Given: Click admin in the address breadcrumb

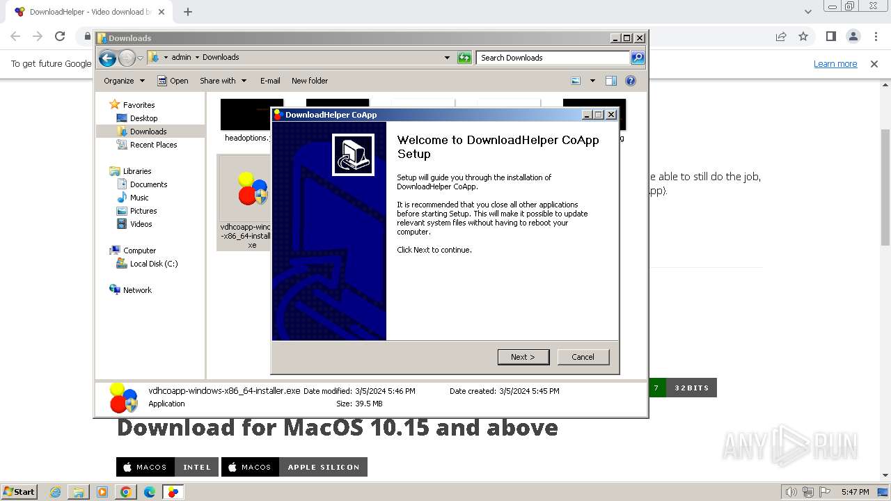Looking at the screenshot, I should (181, 58).
